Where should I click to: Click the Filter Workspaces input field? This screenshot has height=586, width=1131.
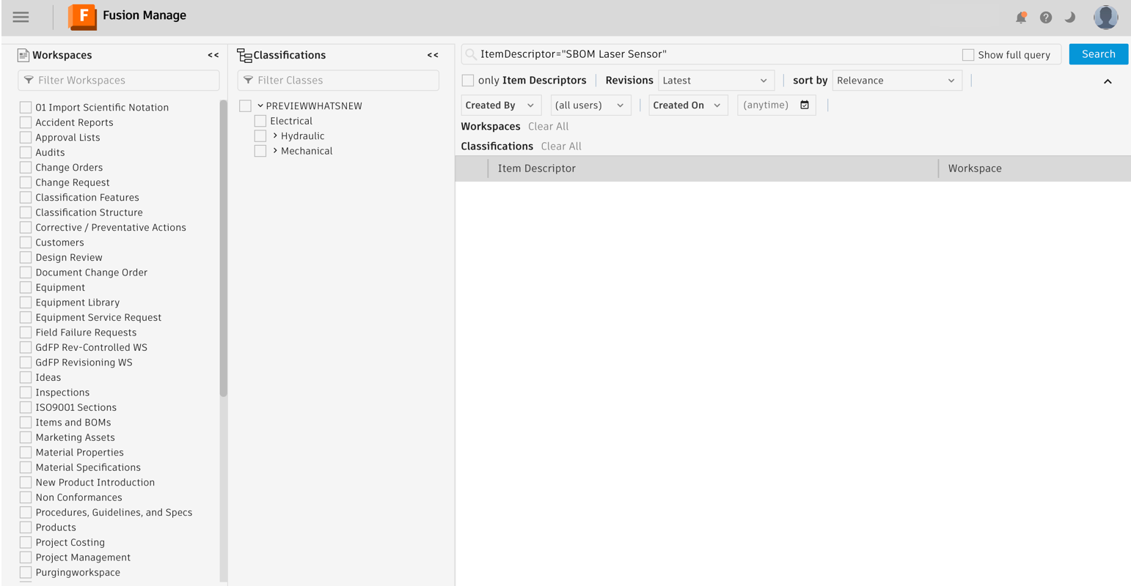tap(118, 80)
